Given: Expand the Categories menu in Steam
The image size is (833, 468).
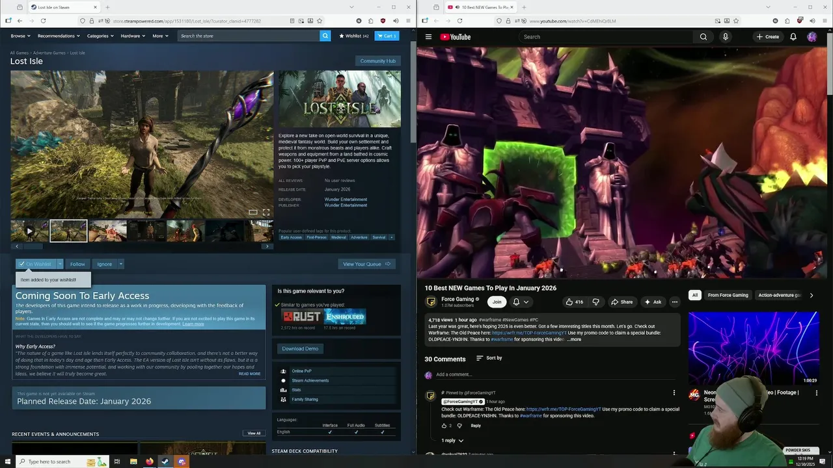Looking at the screenshot, I should [x=100, y=36].
